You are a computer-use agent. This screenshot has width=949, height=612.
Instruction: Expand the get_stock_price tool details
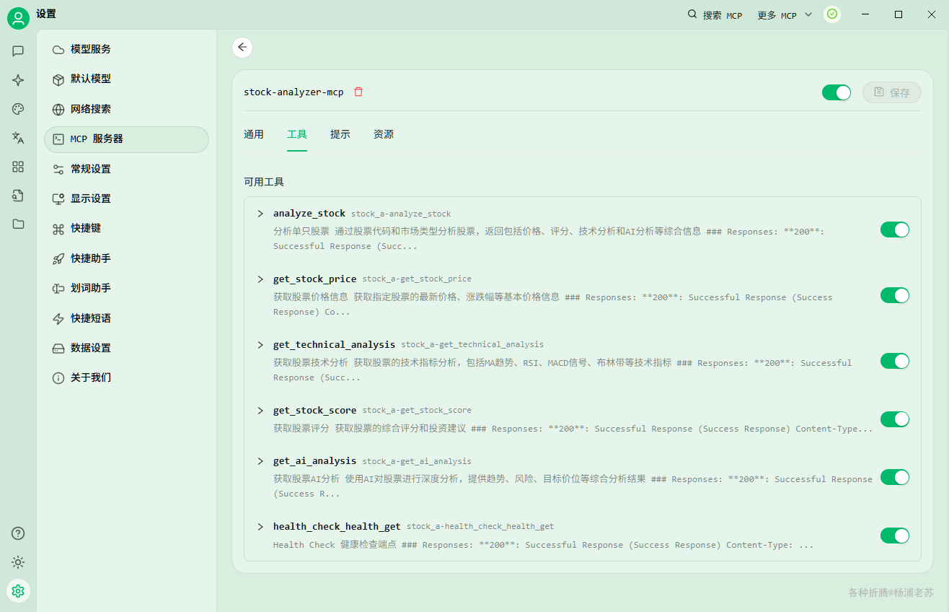tap(260, 279)
